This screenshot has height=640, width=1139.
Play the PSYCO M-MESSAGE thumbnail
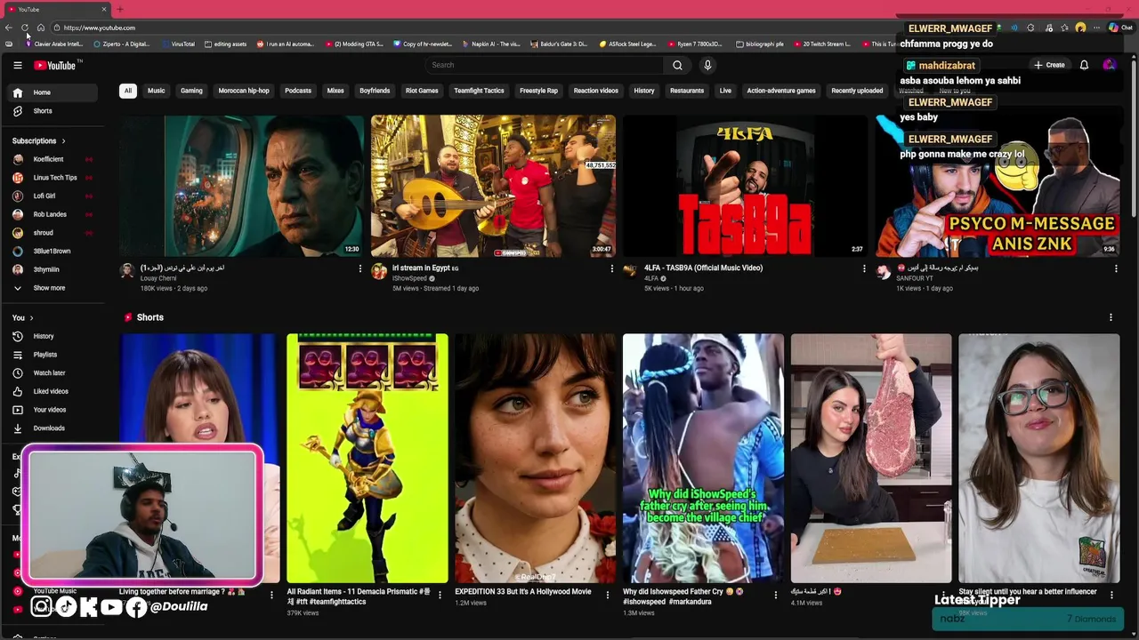[997, 186]
